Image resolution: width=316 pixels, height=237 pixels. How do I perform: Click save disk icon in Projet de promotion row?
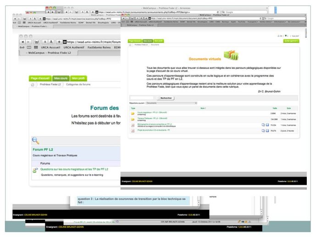(x=267, y=131)
